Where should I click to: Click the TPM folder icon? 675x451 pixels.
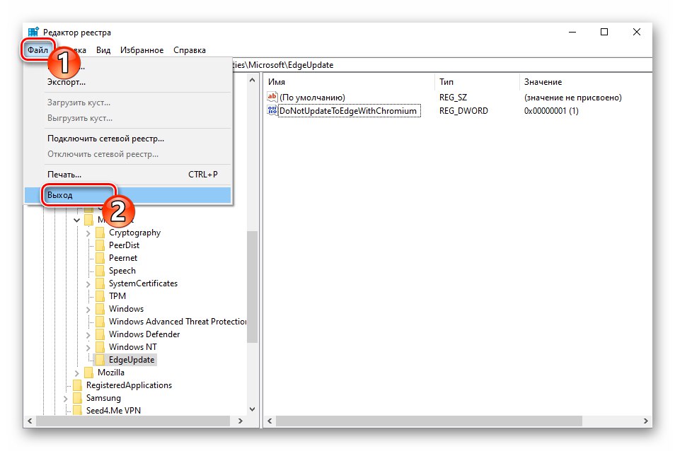tap(100, 295)
